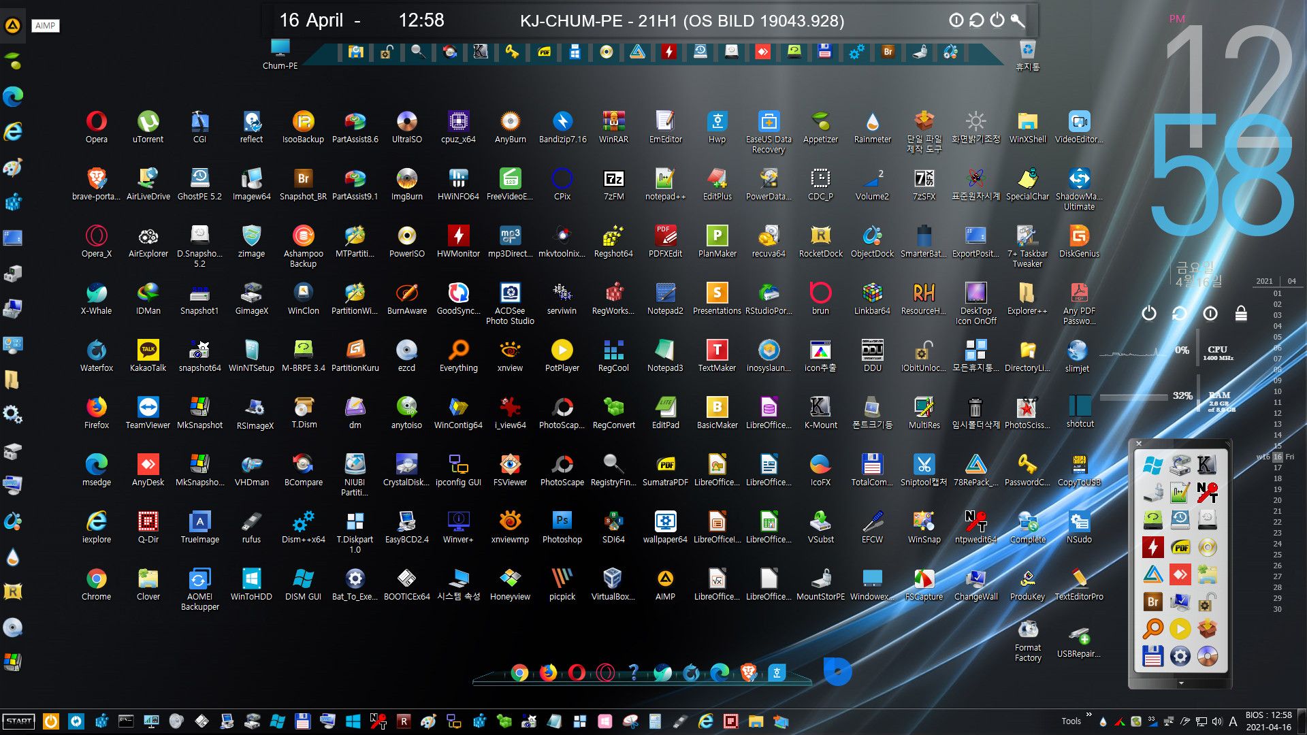Launch the AOMEI Backupper shortcut

coord(199,589)
